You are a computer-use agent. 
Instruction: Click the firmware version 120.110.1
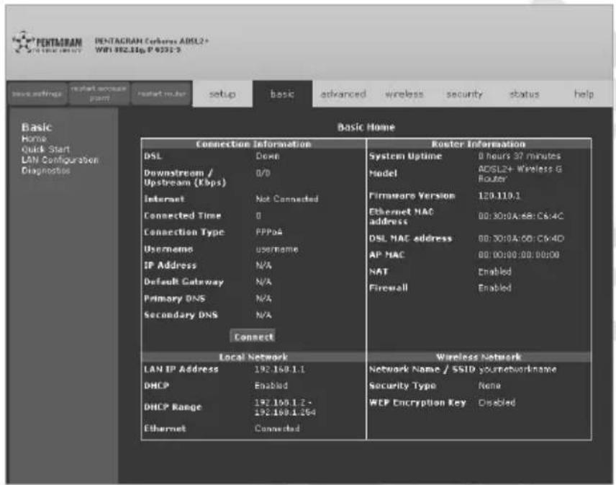[499, 196]
